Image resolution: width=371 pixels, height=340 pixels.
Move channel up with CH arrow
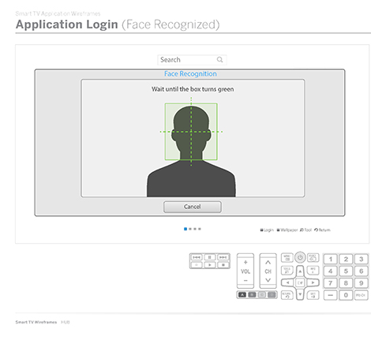pos(268,263)
